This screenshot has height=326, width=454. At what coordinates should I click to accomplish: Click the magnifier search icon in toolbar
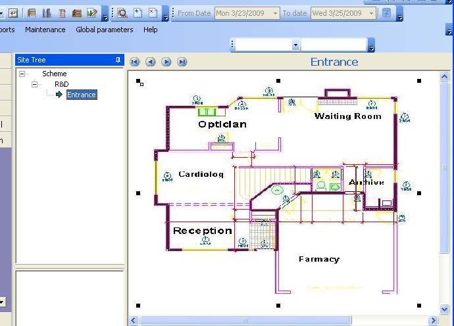122,13
